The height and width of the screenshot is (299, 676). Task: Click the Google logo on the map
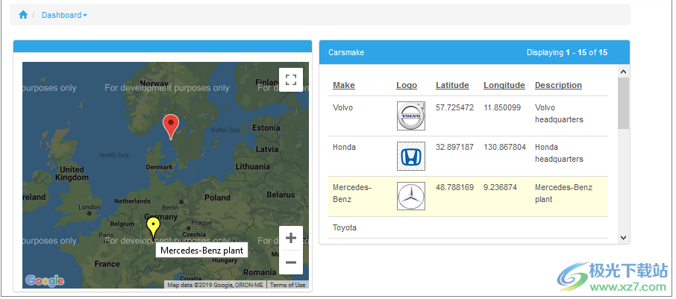point(45,280)
